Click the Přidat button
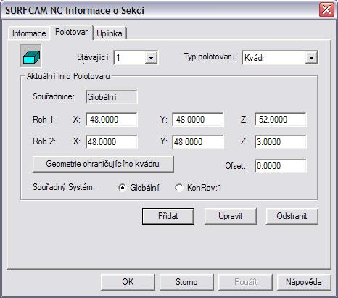Image resolution: width=338 pixels, height=298 pixels. point(168,216)
